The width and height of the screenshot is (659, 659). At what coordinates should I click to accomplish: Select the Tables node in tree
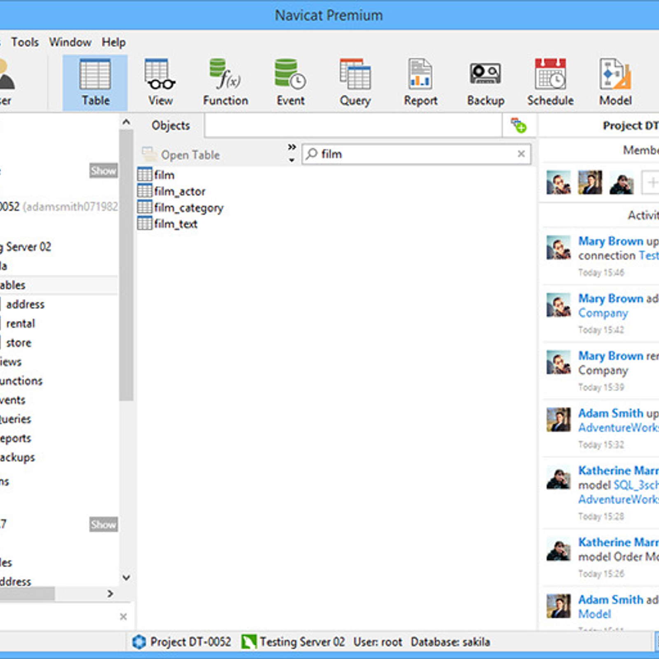click(12, 285)
